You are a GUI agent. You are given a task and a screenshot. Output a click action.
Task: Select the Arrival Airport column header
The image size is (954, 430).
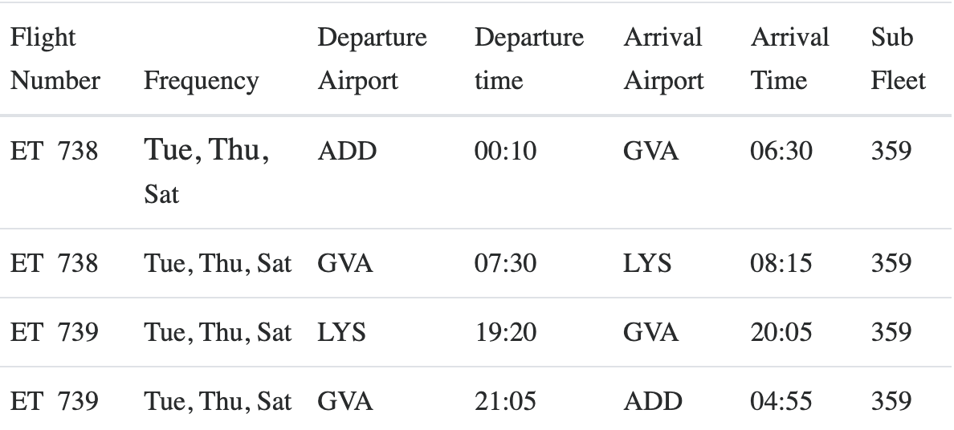[x=663, y=59]
